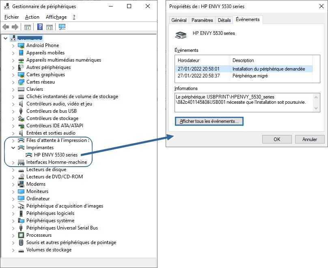Expand Files d'attente à l'impression

tap(13, 140)
